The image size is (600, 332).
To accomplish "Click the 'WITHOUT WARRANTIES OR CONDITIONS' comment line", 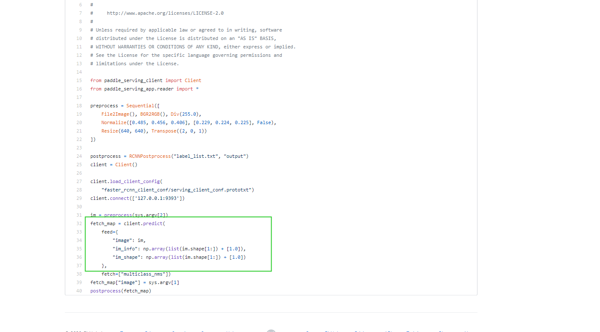I will tap(193, 47).
